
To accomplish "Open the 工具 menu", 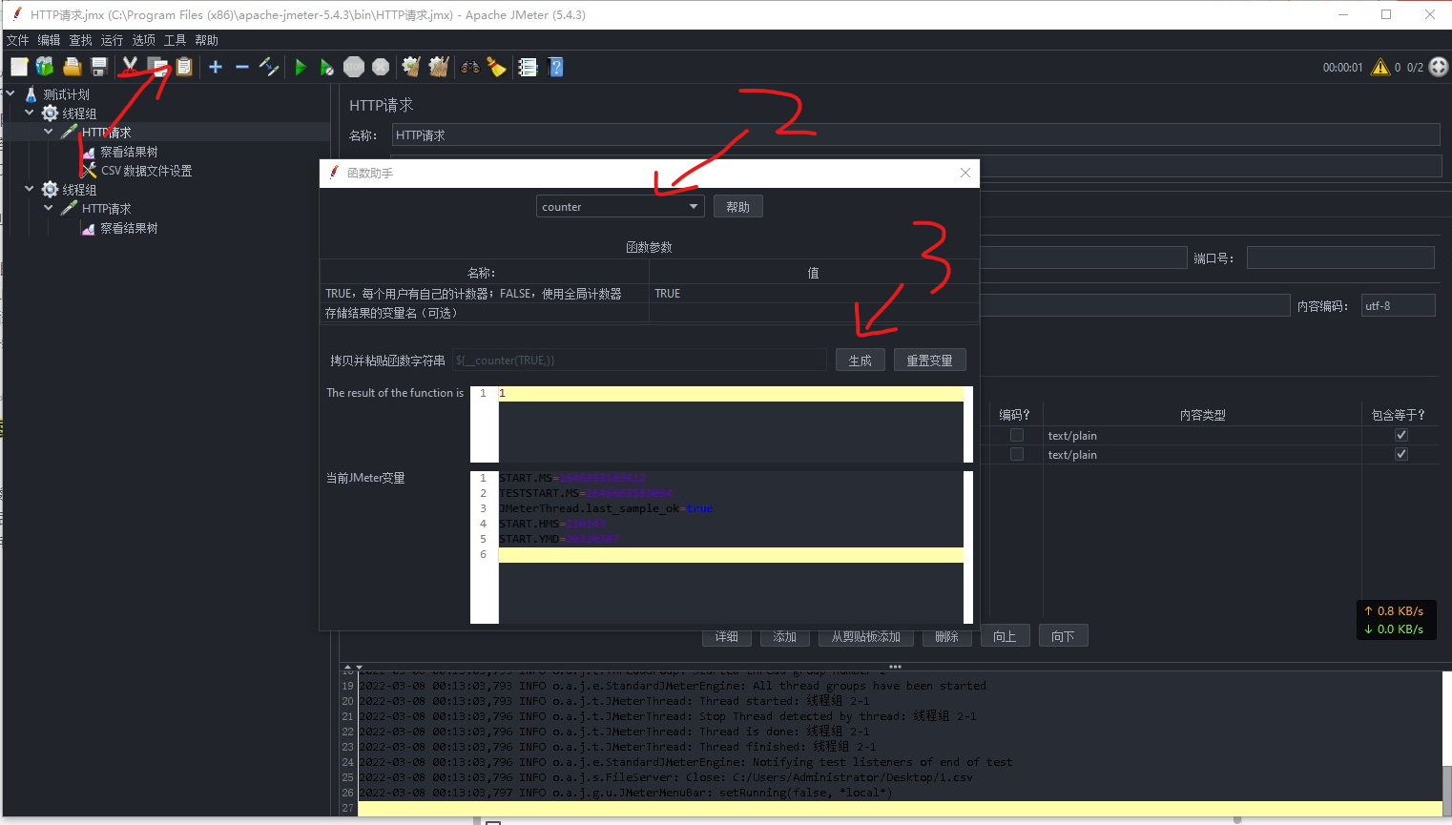I will tap(175, 40).
